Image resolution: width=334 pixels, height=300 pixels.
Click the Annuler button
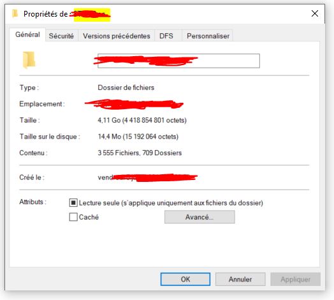point(240,279)
